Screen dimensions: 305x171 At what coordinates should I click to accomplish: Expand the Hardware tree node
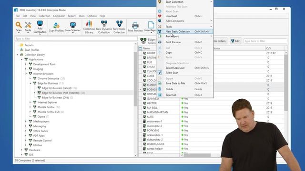21,150
